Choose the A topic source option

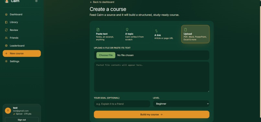137,34
